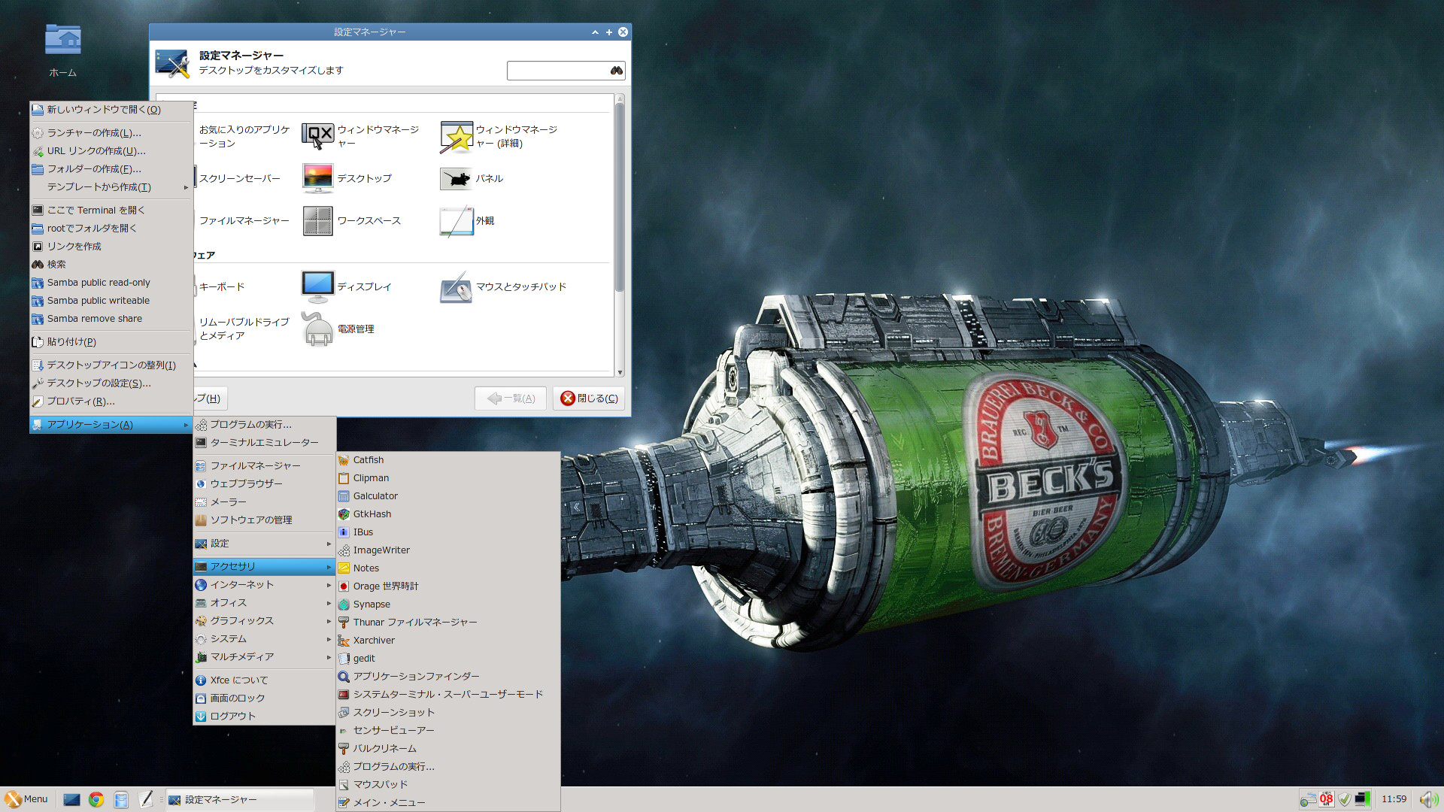Screen dimensions: 1444x812
Task: Expand the グラフィックス submenu
Action: 264,621
